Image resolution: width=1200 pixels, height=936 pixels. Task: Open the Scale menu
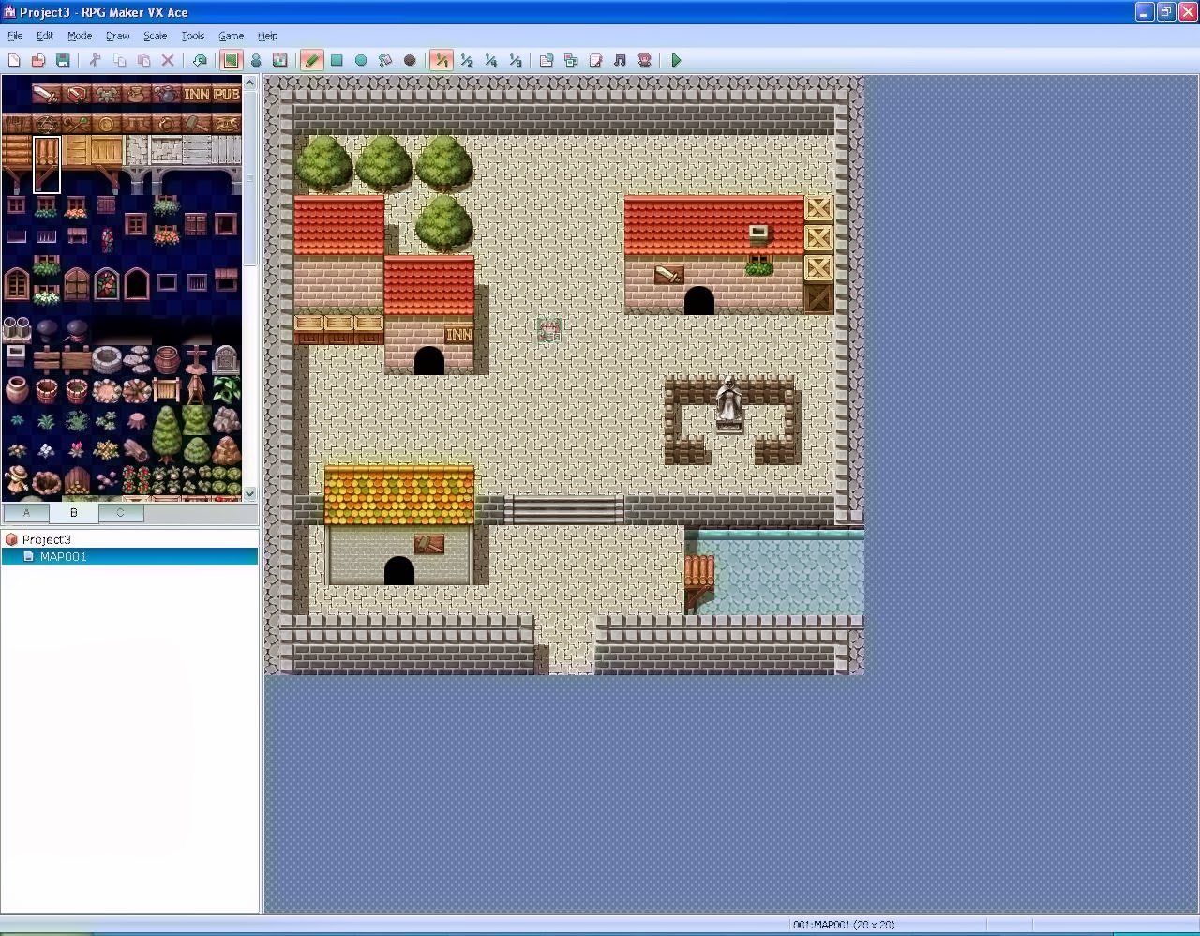click(x=155, y=36)
